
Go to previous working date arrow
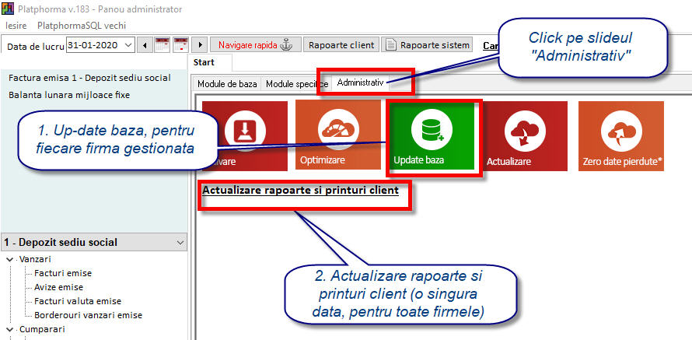coord(145,45)
